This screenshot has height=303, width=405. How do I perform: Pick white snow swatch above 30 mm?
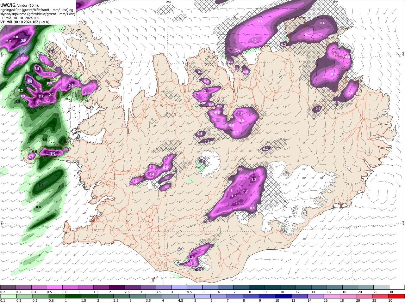[396, 287]
